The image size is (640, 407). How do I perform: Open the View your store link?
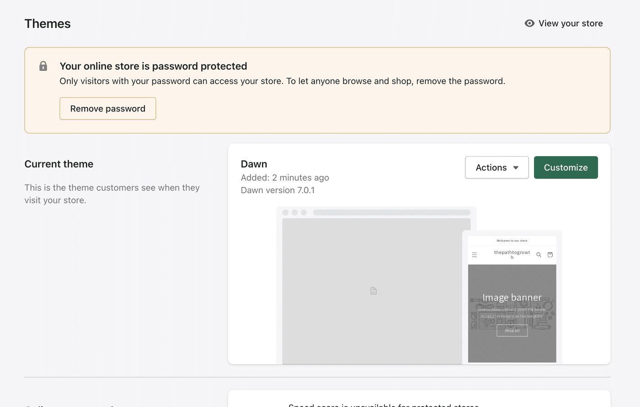coord(564,23)
